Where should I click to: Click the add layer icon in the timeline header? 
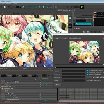(x=35, y=79)
